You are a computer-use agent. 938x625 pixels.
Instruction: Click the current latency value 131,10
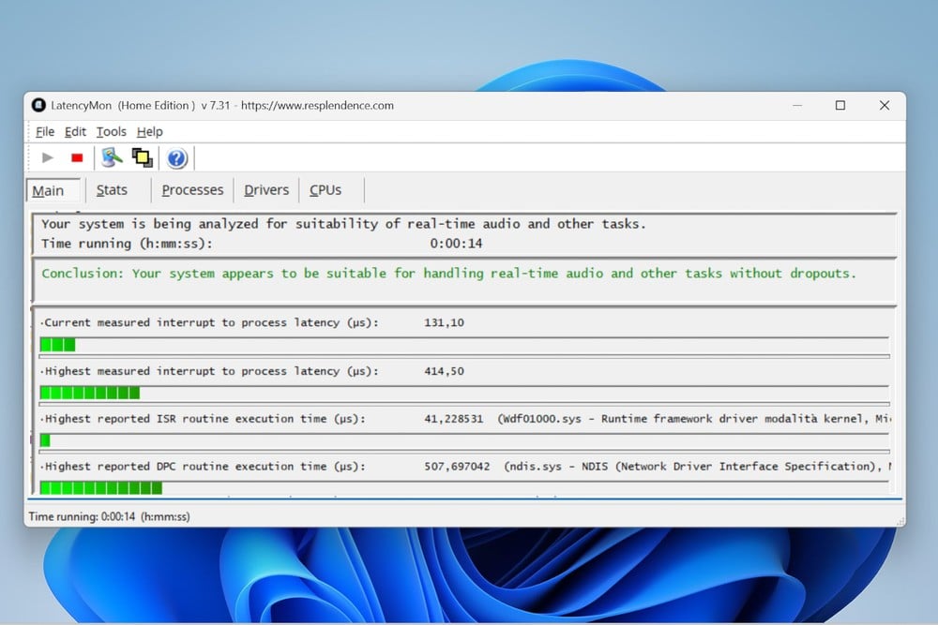tap(444, 322)
